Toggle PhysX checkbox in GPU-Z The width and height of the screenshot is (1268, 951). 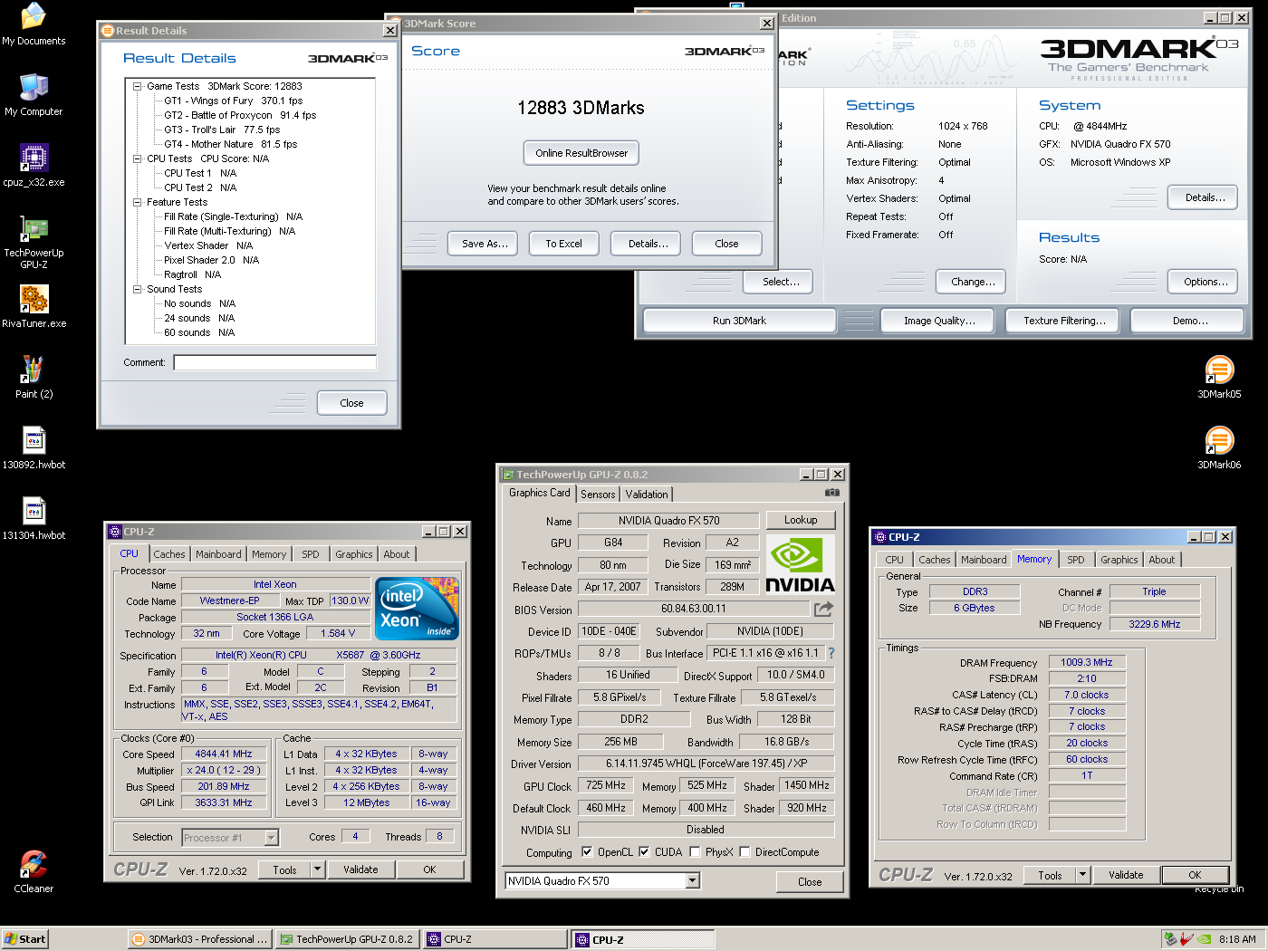click(695, 851)
